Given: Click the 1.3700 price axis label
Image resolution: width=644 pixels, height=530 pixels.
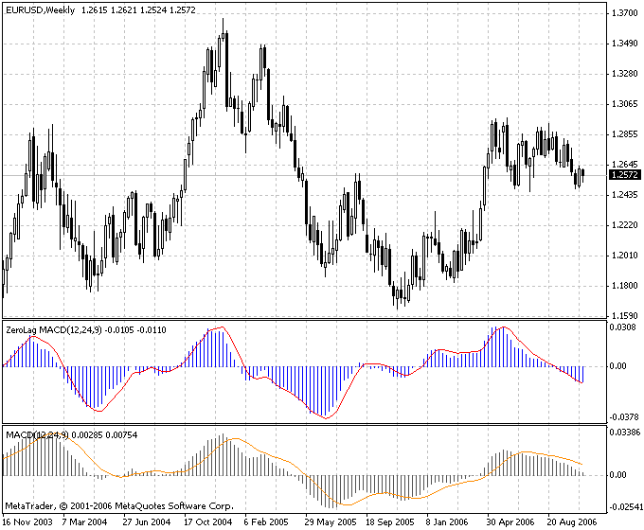Looking at the screenshot, I should point(624,13).
